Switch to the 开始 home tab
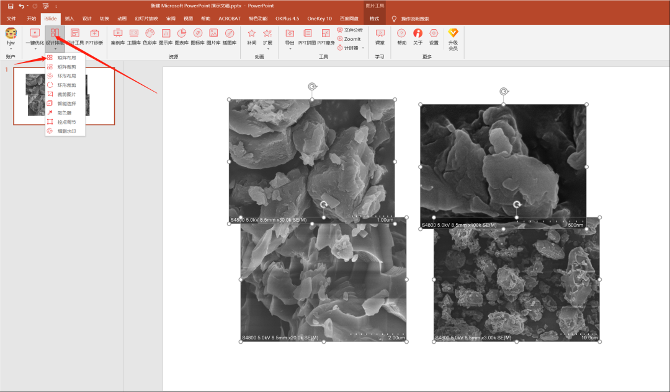This screenshot has height=392, width=670. [x=31, y=19]
